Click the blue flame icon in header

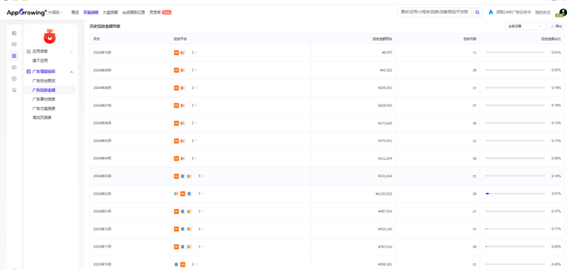(x=491, y=12)
